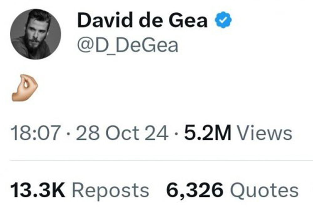Image resolution: width=313 pixels, height=208 pixels.
Task: Click the horizontal divider above the stats
Action: 156,161
